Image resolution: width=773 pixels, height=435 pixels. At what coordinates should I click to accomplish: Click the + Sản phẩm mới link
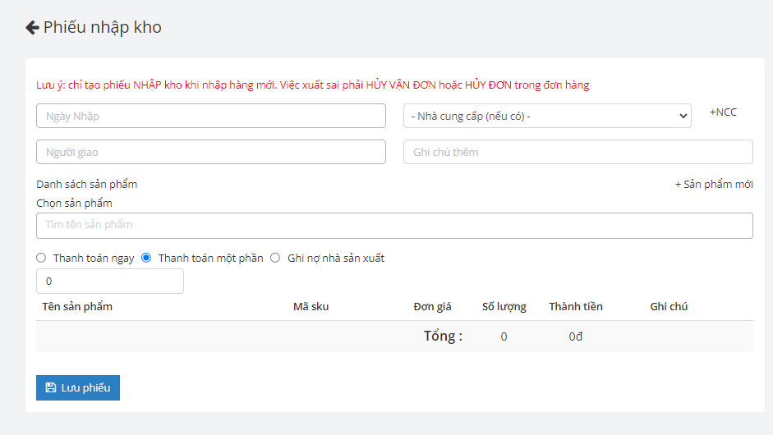[713, 184]
